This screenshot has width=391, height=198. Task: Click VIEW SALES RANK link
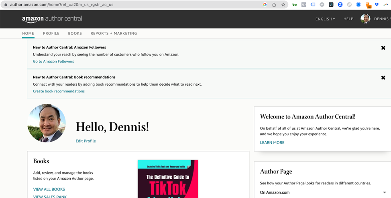coord(50,196)
